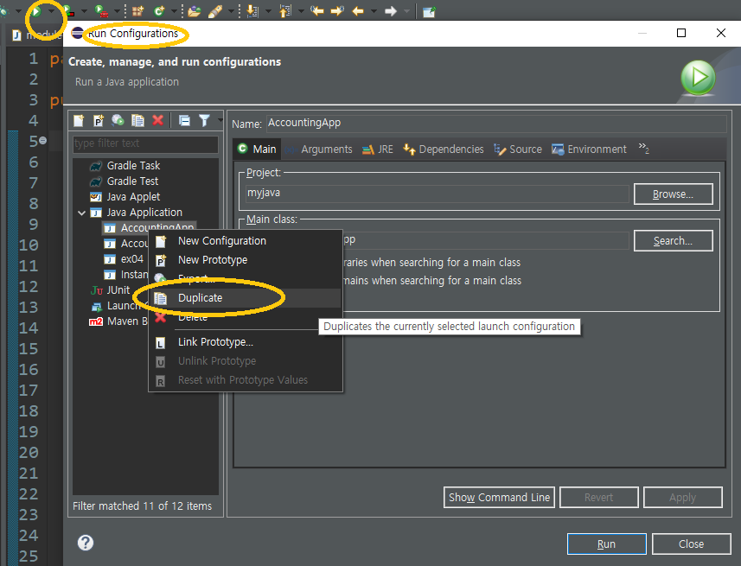This screenshot has height=566, width=741.
Task: Collapse the Java Application tree node
Action: click(82, 213)
